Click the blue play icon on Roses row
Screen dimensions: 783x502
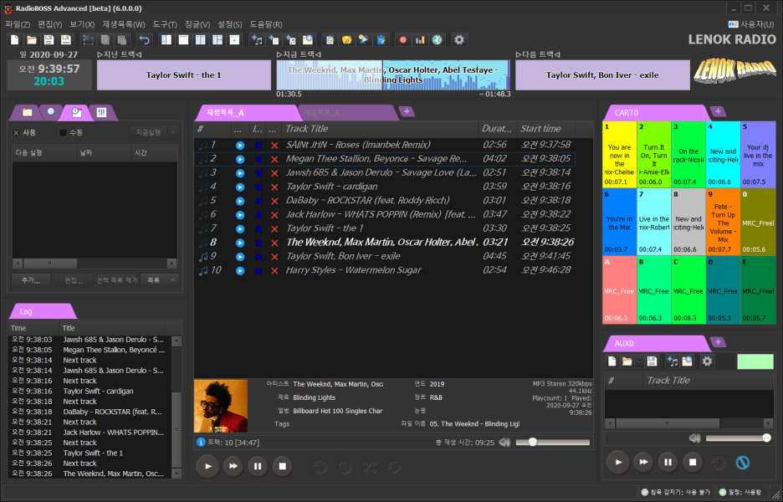240,146
